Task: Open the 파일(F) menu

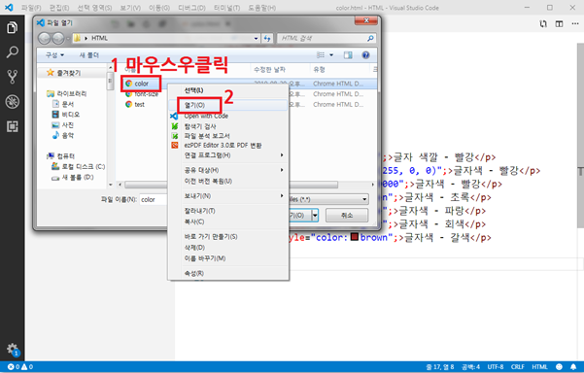Action: point(31,8)
